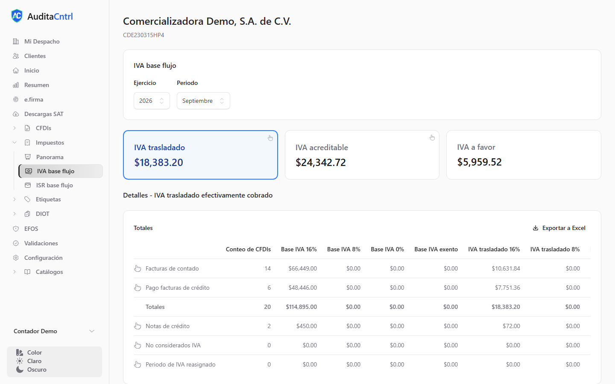Export table with Exportar a Excel
Viewport: 615px width, 384px height.
pyautogui.click(x=559, y=228)
